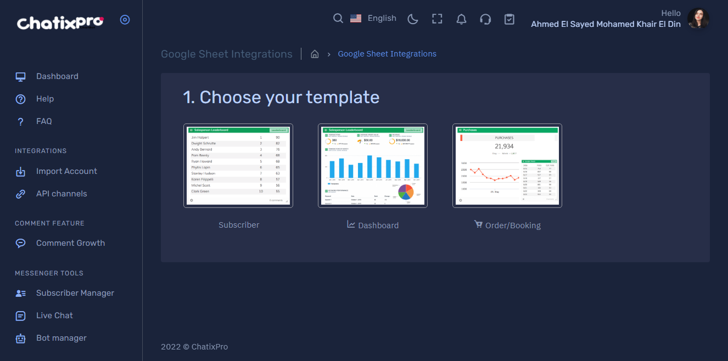Open Bot manager in the sidebar

[61, 338]
